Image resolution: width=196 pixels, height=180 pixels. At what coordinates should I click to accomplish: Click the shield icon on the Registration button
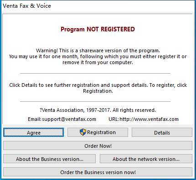(83, 132)
